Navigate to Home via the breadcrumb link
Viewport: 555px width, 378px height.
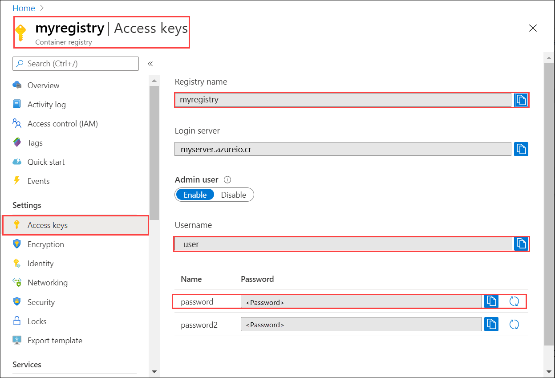point(24,8)
